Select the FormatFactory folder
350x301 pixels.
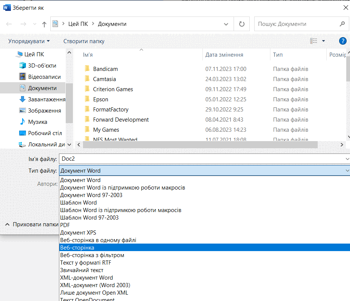[x=110, y=110]
